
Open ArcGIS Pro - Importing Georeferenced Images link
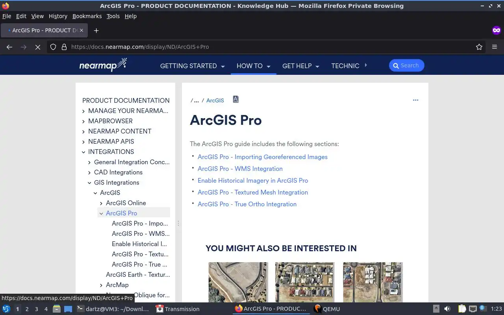263,157
